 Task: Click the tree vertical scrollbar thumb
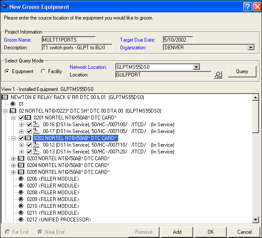pyautogui.click(x=255, y=116)
